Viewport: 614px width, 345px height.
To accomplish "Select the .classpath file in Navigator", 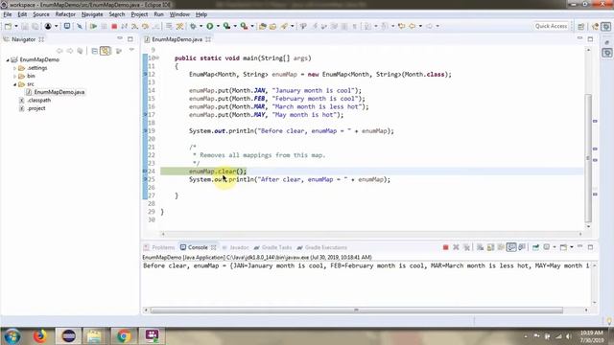I will point(38,101).
